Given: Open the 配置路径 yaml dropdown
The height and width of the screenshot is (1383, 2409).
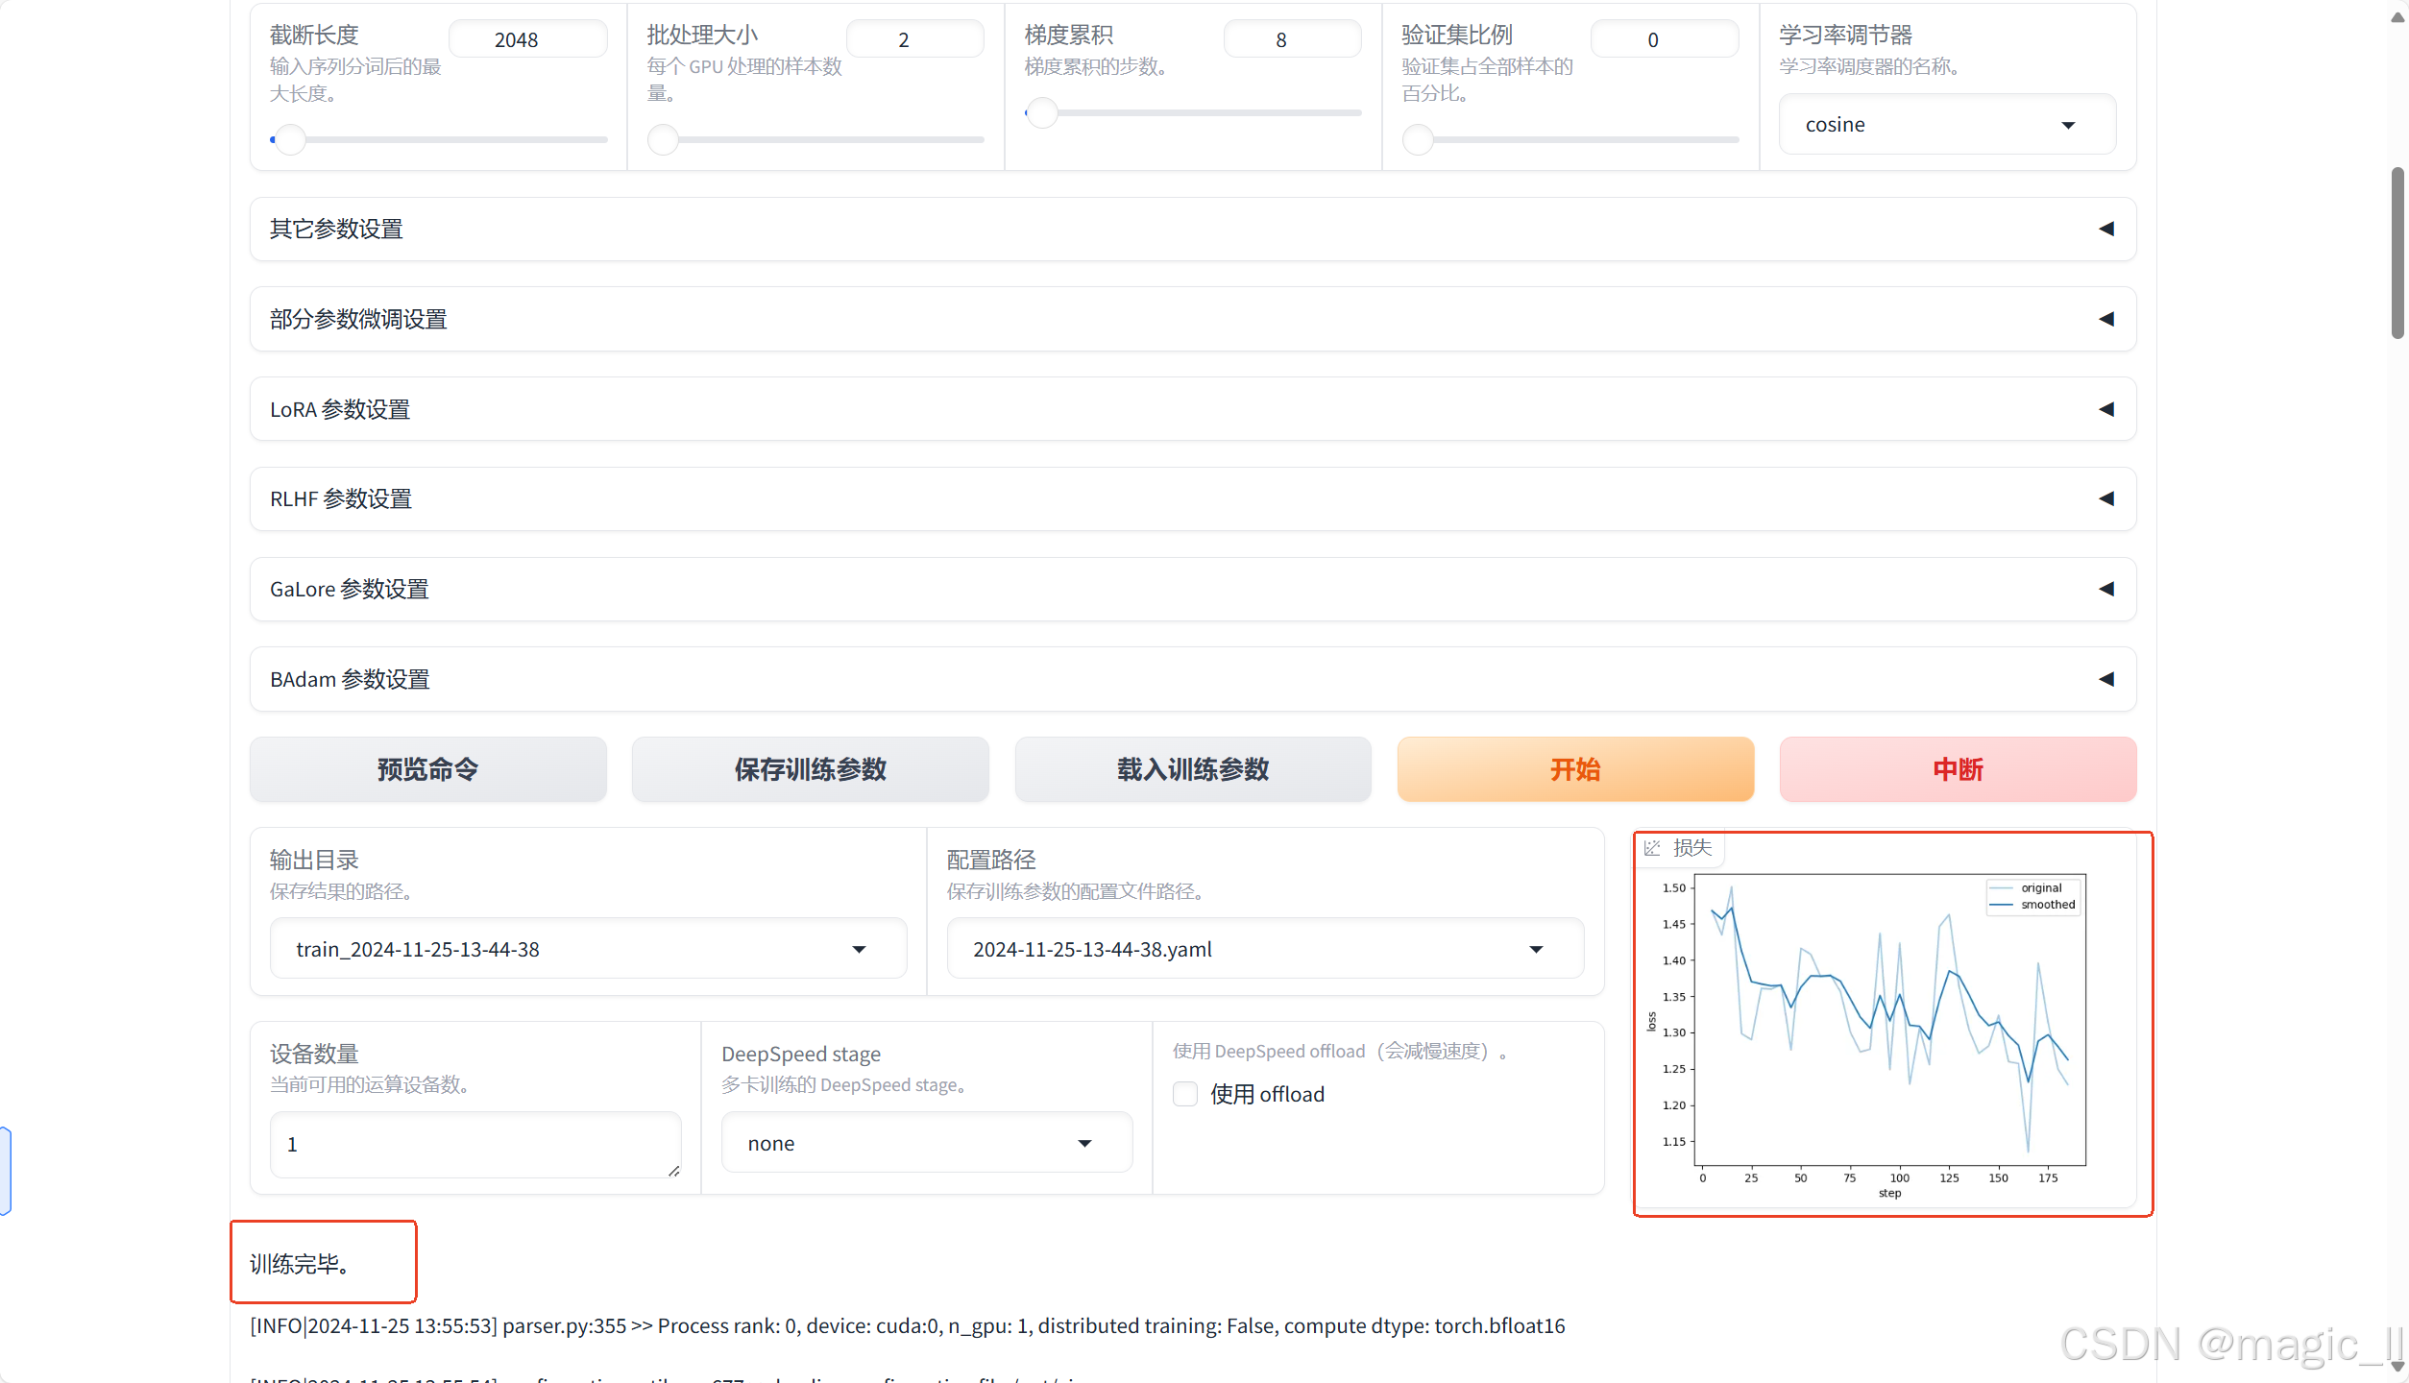Looking at the screenshot, I should point(1265,949).
